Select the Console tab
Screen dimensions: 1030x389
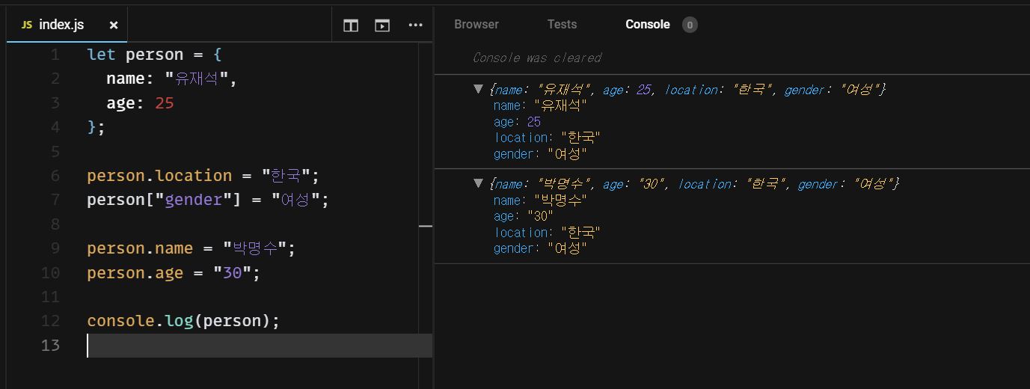(x=648, y=24)
